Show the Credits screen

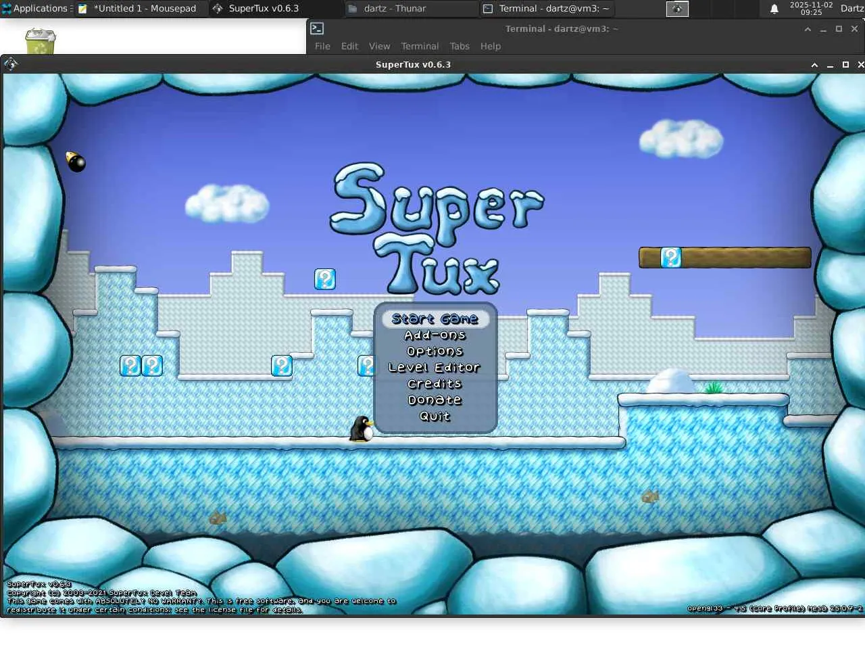coord(435,384)
